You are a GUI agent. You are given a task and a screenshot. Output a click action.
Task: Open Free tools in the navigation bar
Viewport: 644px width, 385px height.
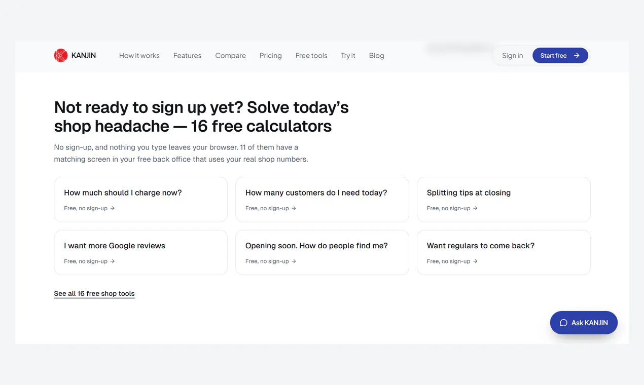pyautogui.click(x=311, y=56)
